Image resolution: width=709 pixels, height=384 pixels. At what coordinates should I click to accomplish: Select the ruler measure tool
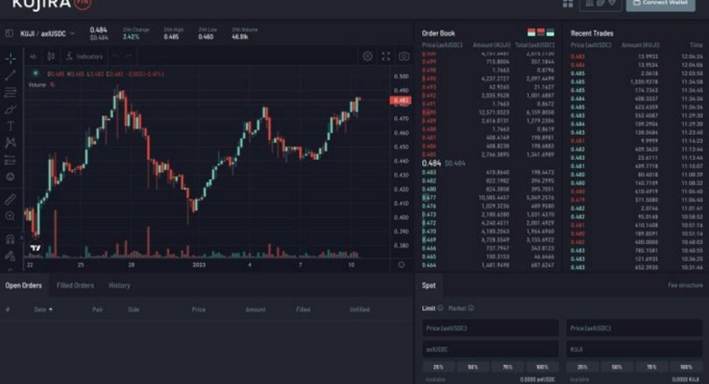tap(10, 199)
